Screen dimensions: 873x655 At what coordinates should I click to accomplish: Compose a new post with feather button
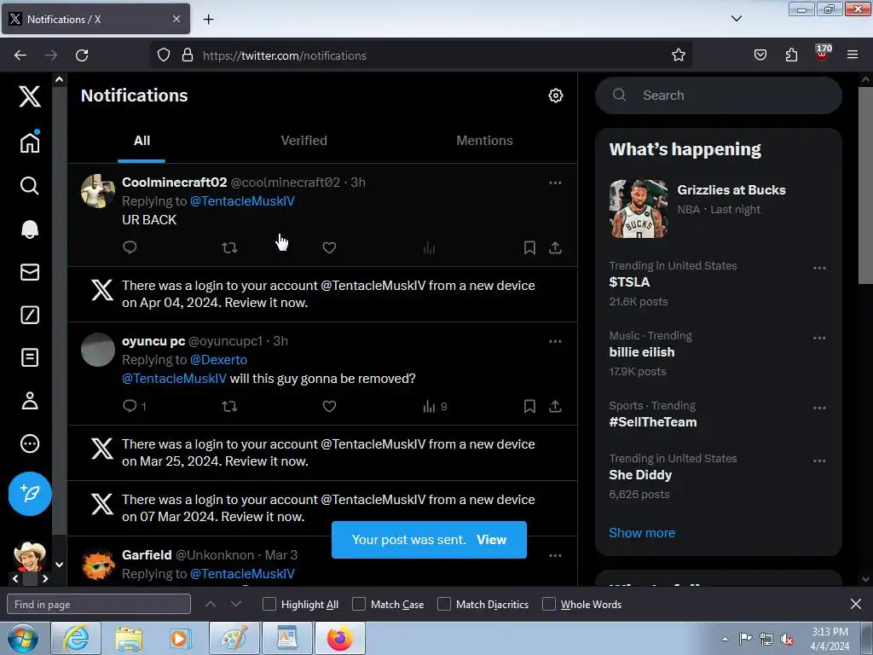(x=30, y=494)
